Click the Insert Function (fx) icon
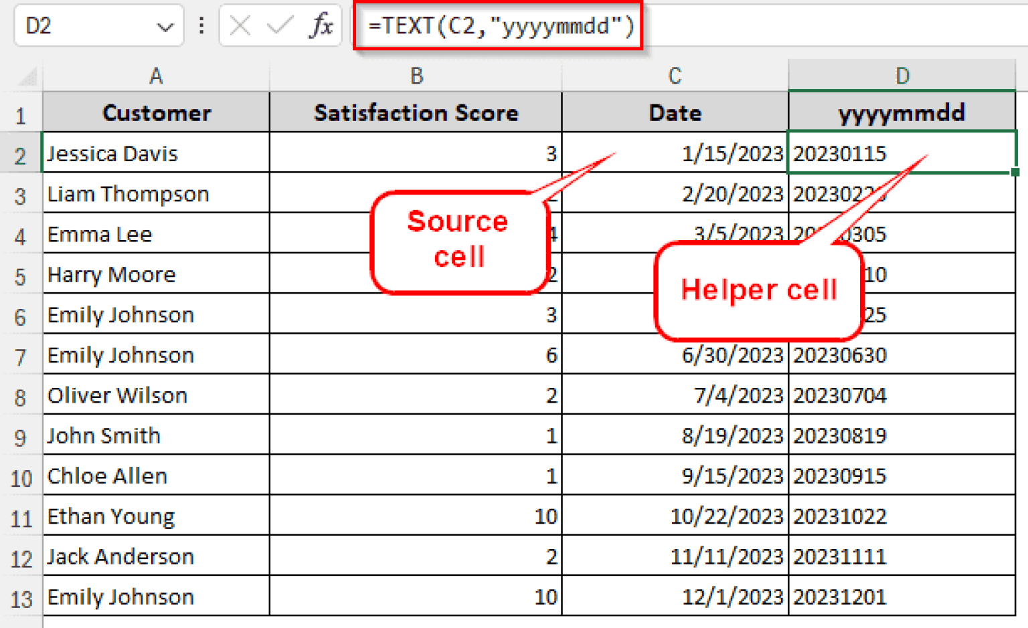 [323, 27]
